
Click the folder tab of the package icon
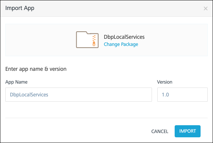pyautogui.click(x=82, y=32)
